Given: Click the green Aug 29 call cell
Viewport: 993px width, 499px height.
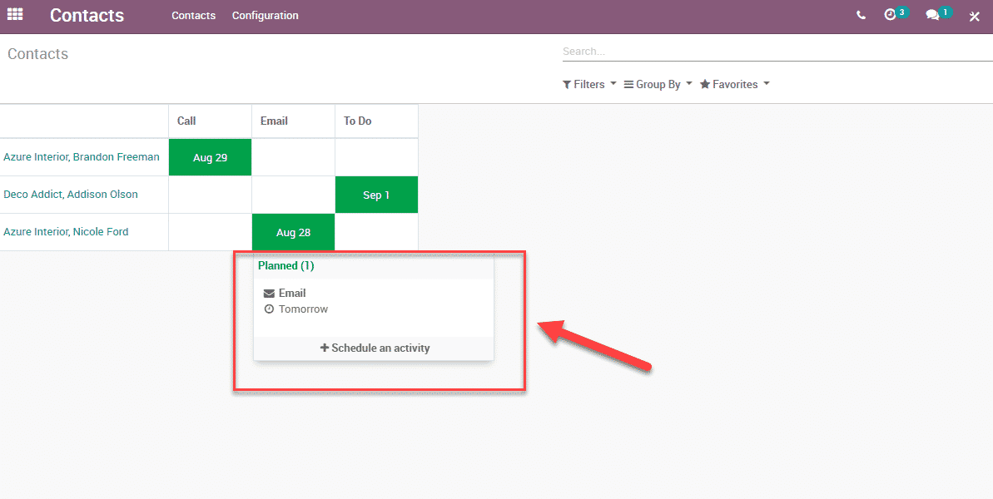Looking at the screenshot, I should (x=210, y=157).
